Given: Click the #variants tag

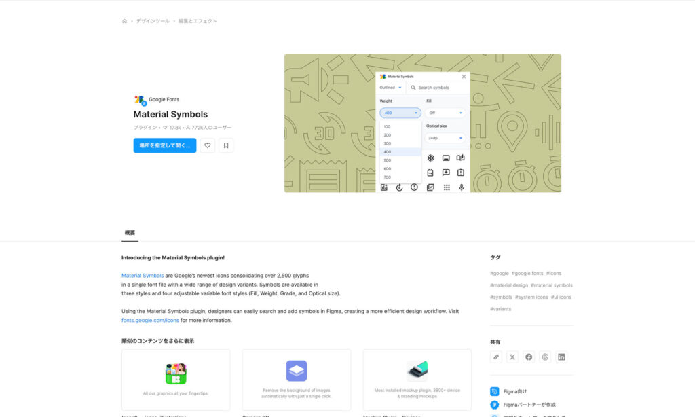Looking at the screenshot, I should (x=500, y=309).
